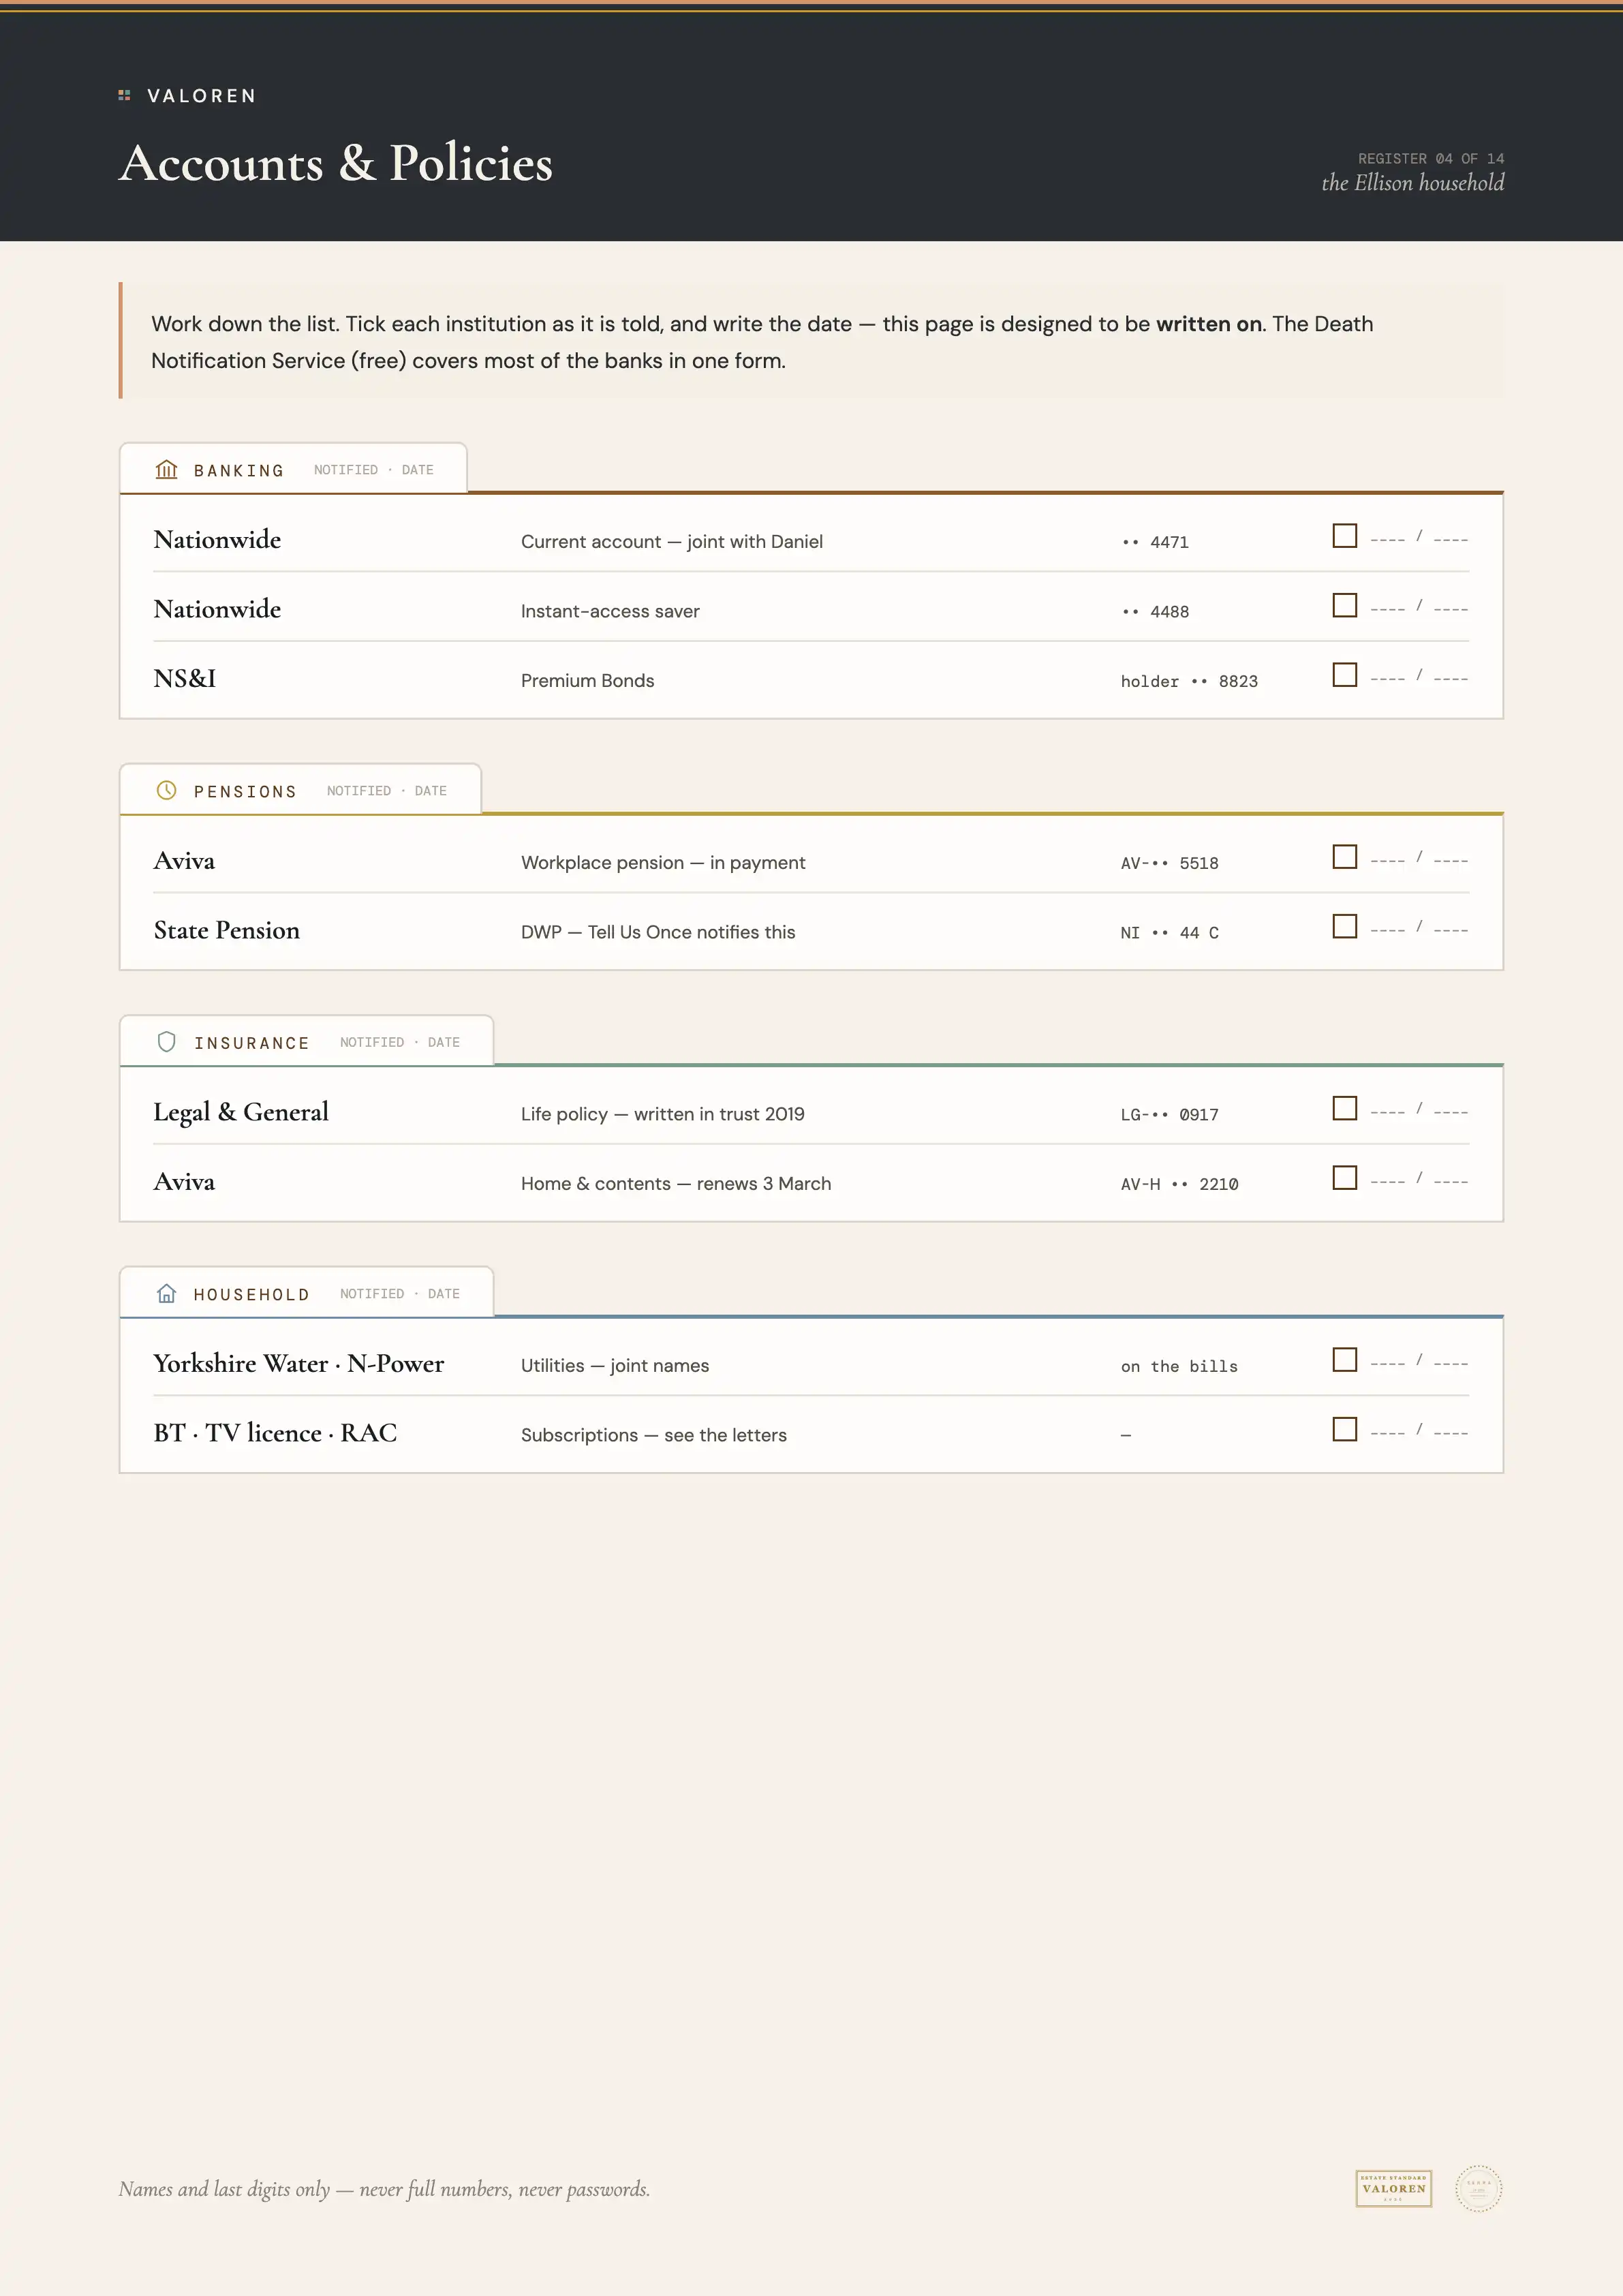The height and width of the screenshot is (2296, 1623).
Task: Tick the Aviva home & contents checkbox
Action: (x=1345, y=1178)
